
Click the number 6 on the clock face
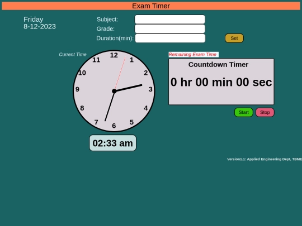click(x=114, y=126)
